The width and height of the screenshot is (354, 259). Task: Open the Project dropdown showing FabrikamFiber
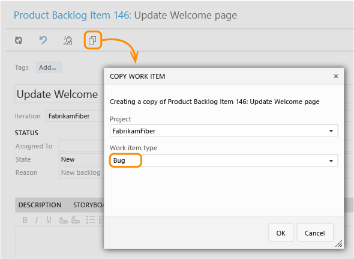coord(224,131)
